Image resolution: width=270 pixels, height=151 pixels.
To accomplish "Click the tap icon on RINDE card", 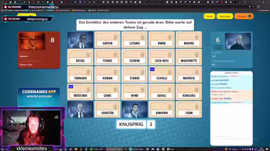I will [170, 37].
